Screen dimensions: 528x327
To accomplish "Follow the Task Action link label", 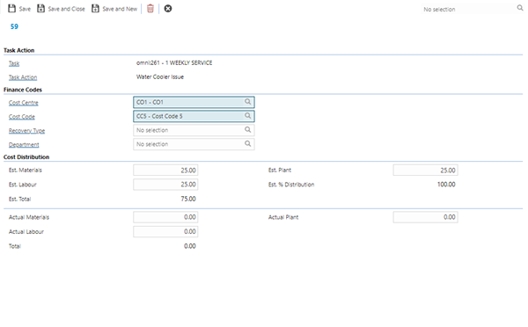I will tap(23, 77).
